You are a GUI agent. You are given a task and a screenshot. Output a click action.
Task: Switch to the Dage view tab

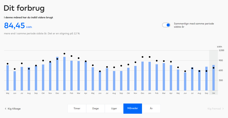point(95,108)
